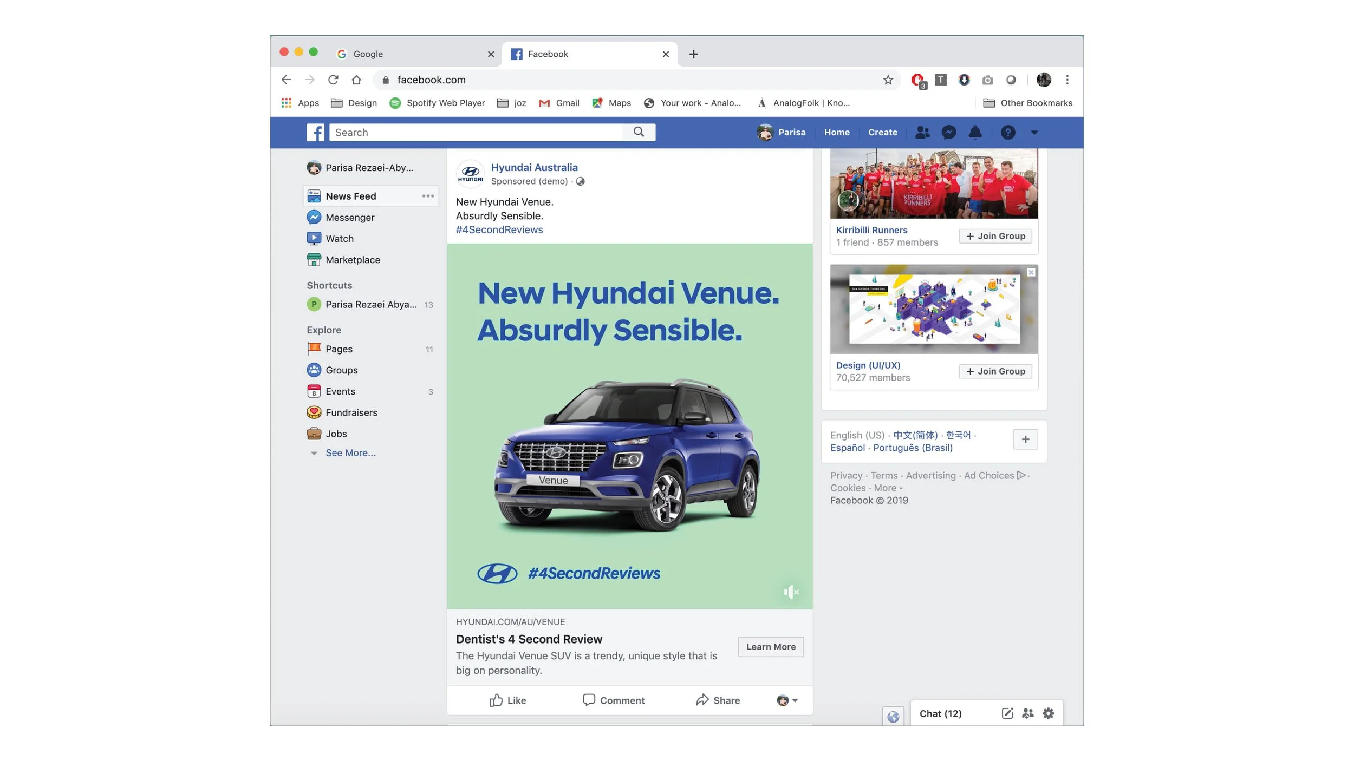This screenshot has width=1354, height=761.
Task: Bookmark the page with the star icon
Action: pyautogui.click(x=888, y=80)
